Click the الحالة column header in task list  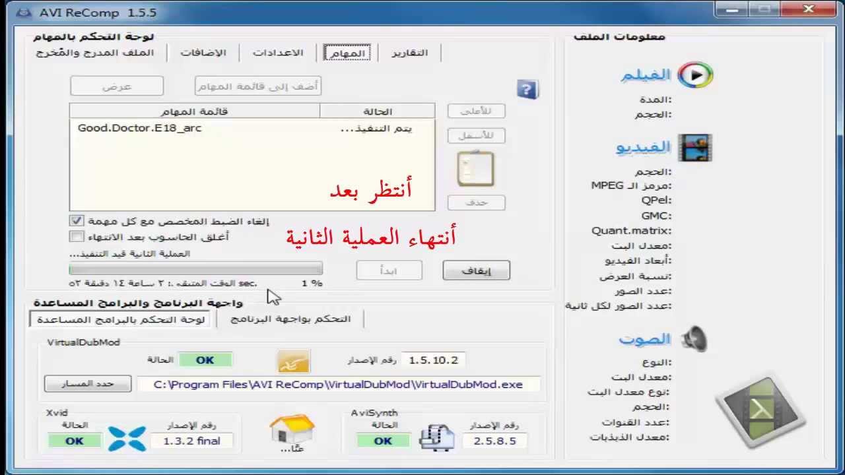378,111
